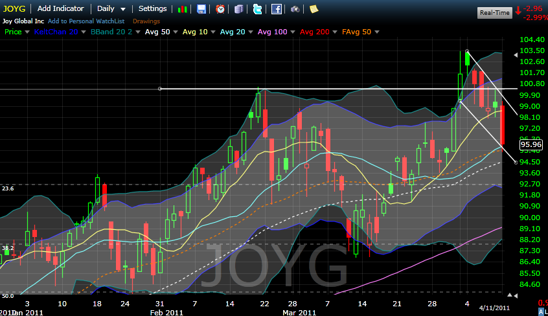Click the small left-pointing marker near 103.50

(x=516, y=55)
